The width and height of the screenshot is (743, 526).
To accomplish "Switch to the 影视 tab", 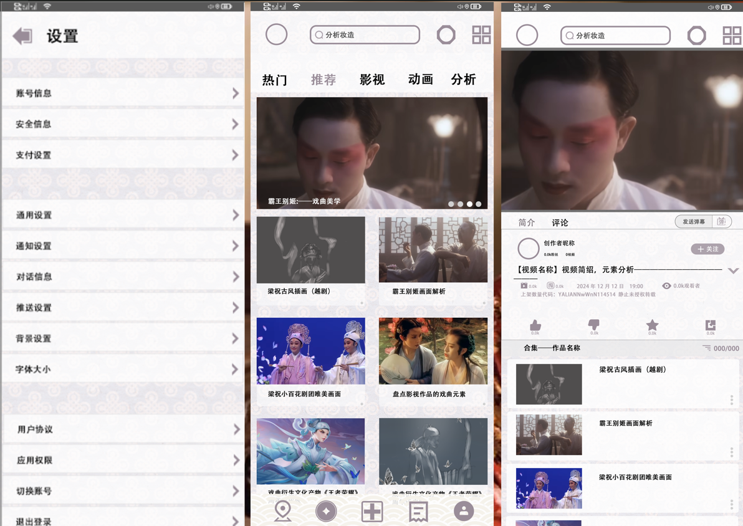I will [372, 80].
